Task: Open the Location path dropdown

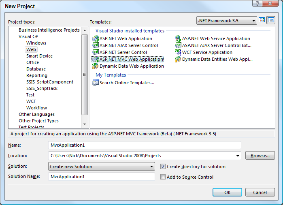Action: click(238, 156)
